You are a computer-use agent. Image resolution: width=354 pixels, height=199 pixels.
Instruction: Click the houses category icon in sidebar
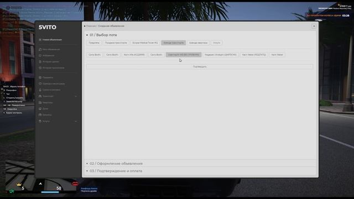tap(40, 108)
